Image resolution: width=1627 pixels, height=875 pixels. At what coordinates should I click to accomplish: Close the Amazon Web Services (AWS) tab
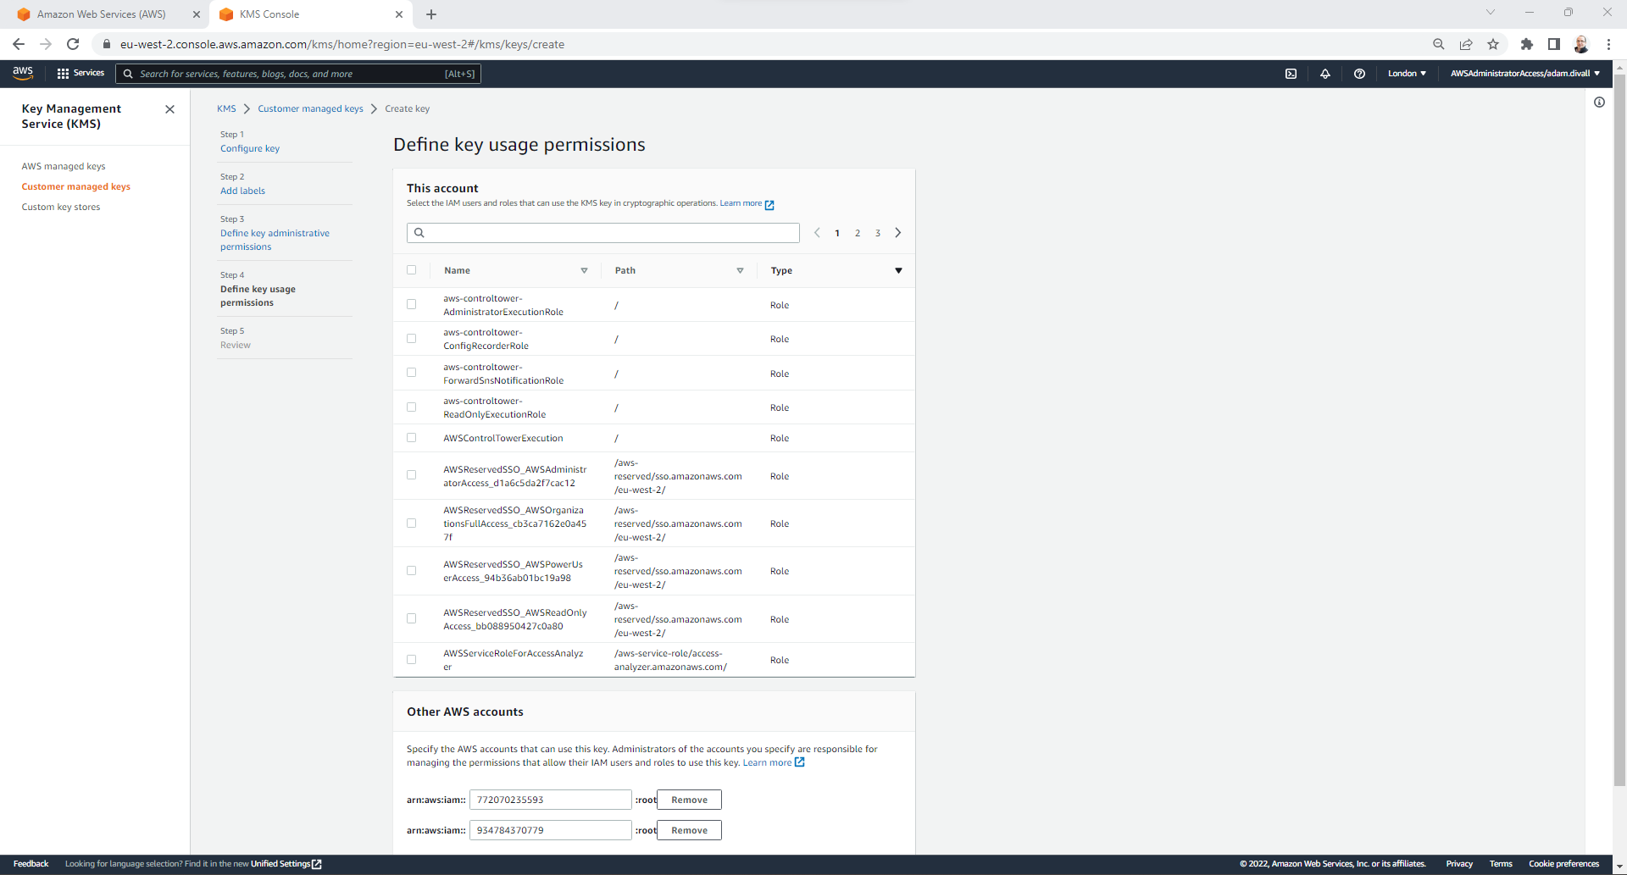point(197,14)
